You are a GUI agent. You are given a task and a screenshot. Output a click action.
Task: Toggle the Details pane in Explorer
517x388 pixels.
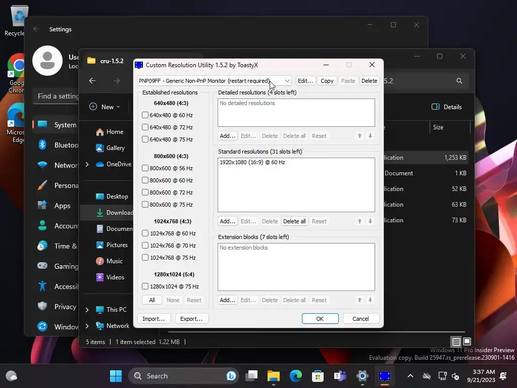[447, 107]
